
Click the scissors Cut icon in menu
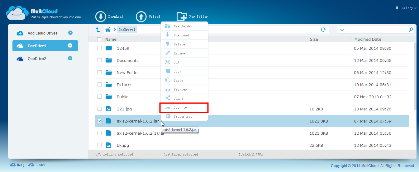168,62
